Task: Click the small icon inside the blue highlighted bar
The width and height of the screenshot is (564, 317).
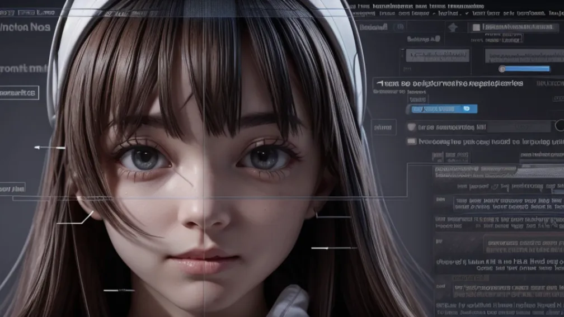Action: tap(466, 109)
